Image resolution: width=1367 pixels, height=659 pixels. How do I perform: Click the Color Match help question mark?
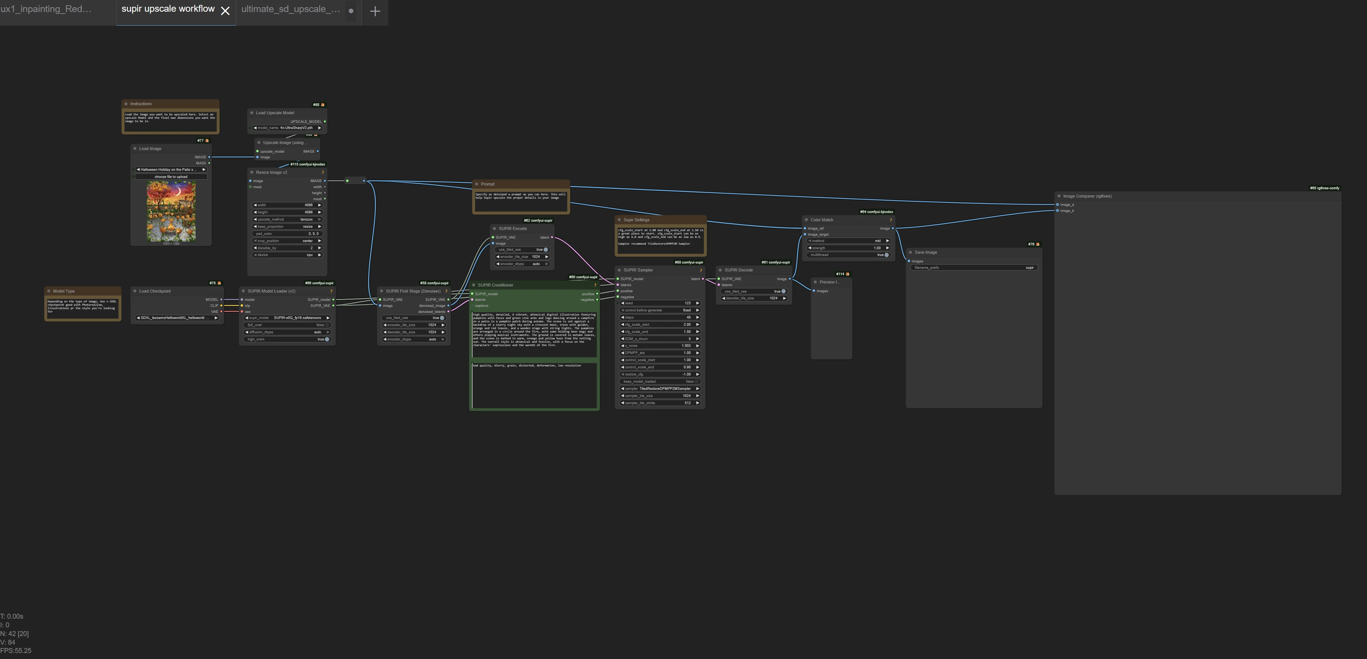890,220
